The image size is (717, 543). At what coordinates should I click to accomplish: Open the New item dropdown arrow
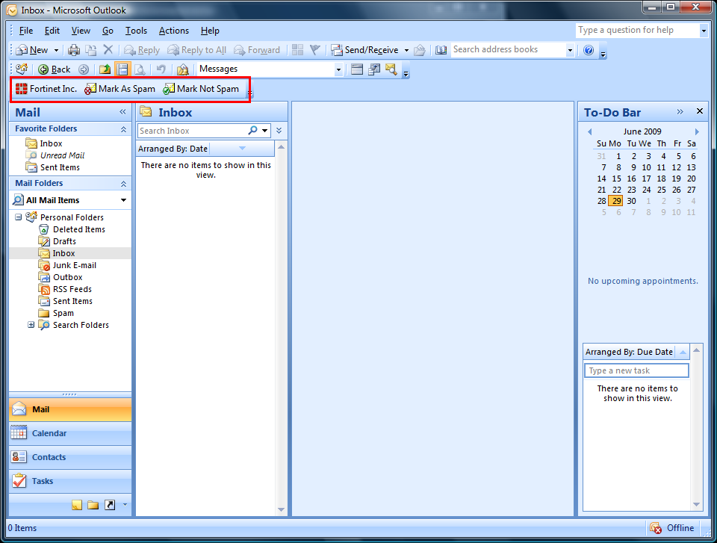[56, 50]
